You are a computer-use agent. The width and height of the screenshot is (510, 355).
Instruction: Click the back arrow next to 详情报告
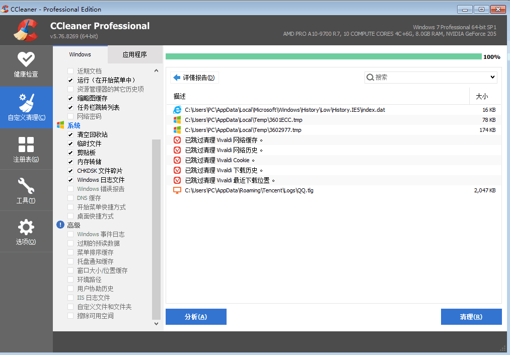[x=177, y=78]
